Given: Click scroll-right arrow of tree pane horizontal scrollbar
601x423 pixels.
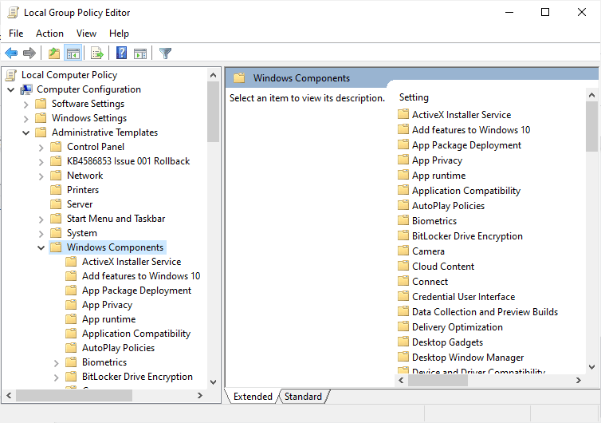Looking at the screenshot, I should tap(200, 395).
